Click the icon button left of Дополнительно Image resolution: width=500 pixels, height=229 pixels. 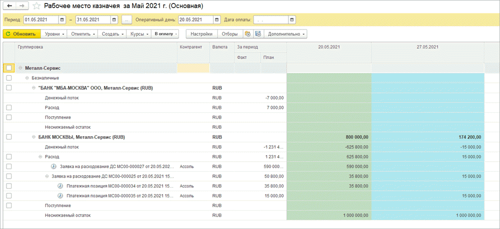click(258, 34)
